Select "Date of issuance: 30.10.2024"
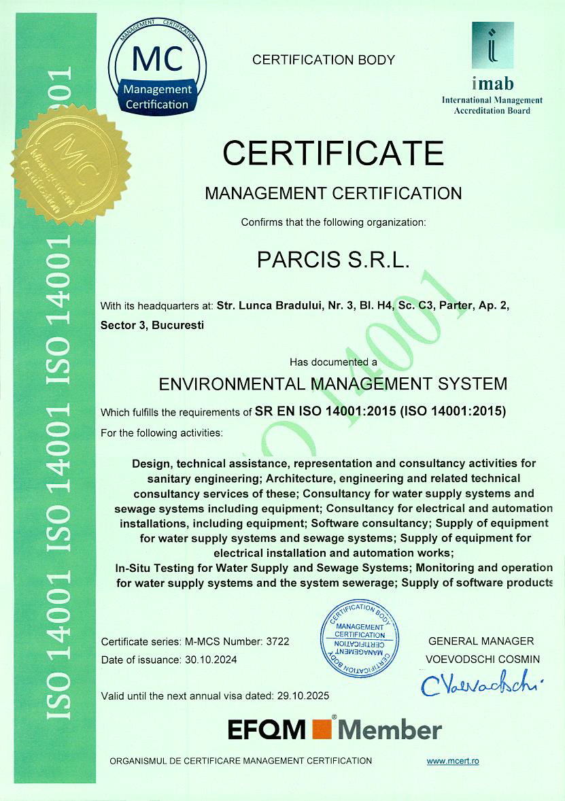Image resolution: width=565 pixels, height=801 pixels. coord(169,660)
